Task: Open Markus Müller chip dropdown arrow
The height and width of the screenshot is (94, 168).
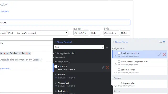Action: click(x=29, y=53)
